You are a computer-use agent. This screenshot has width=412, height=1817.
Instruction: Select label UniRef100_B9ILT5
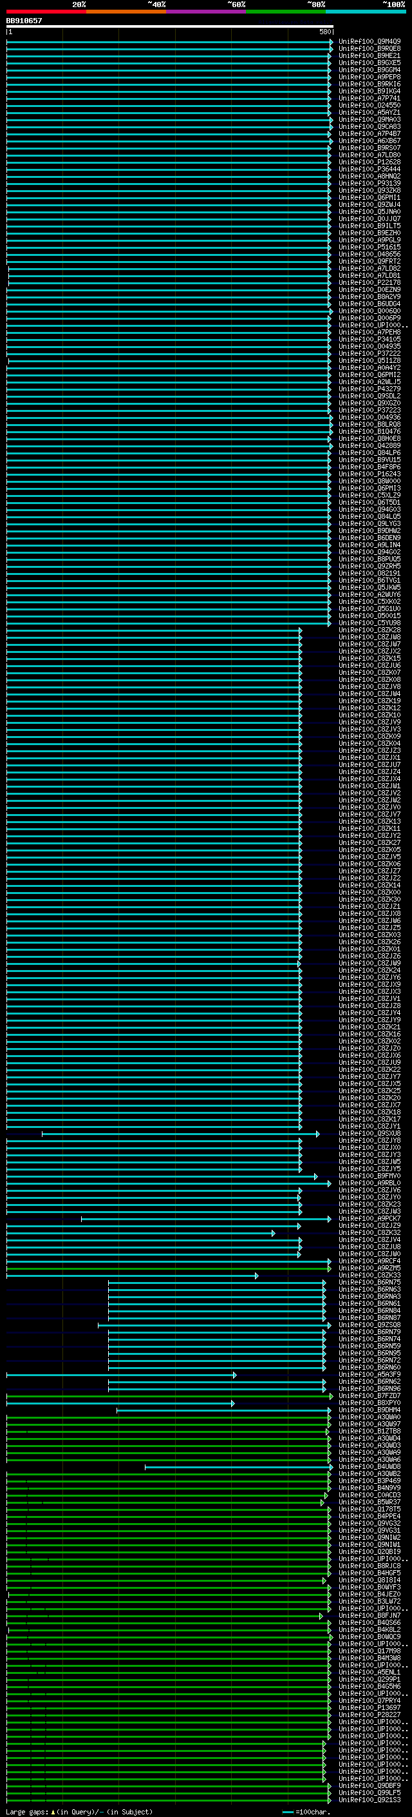click(x=370, y=226)
